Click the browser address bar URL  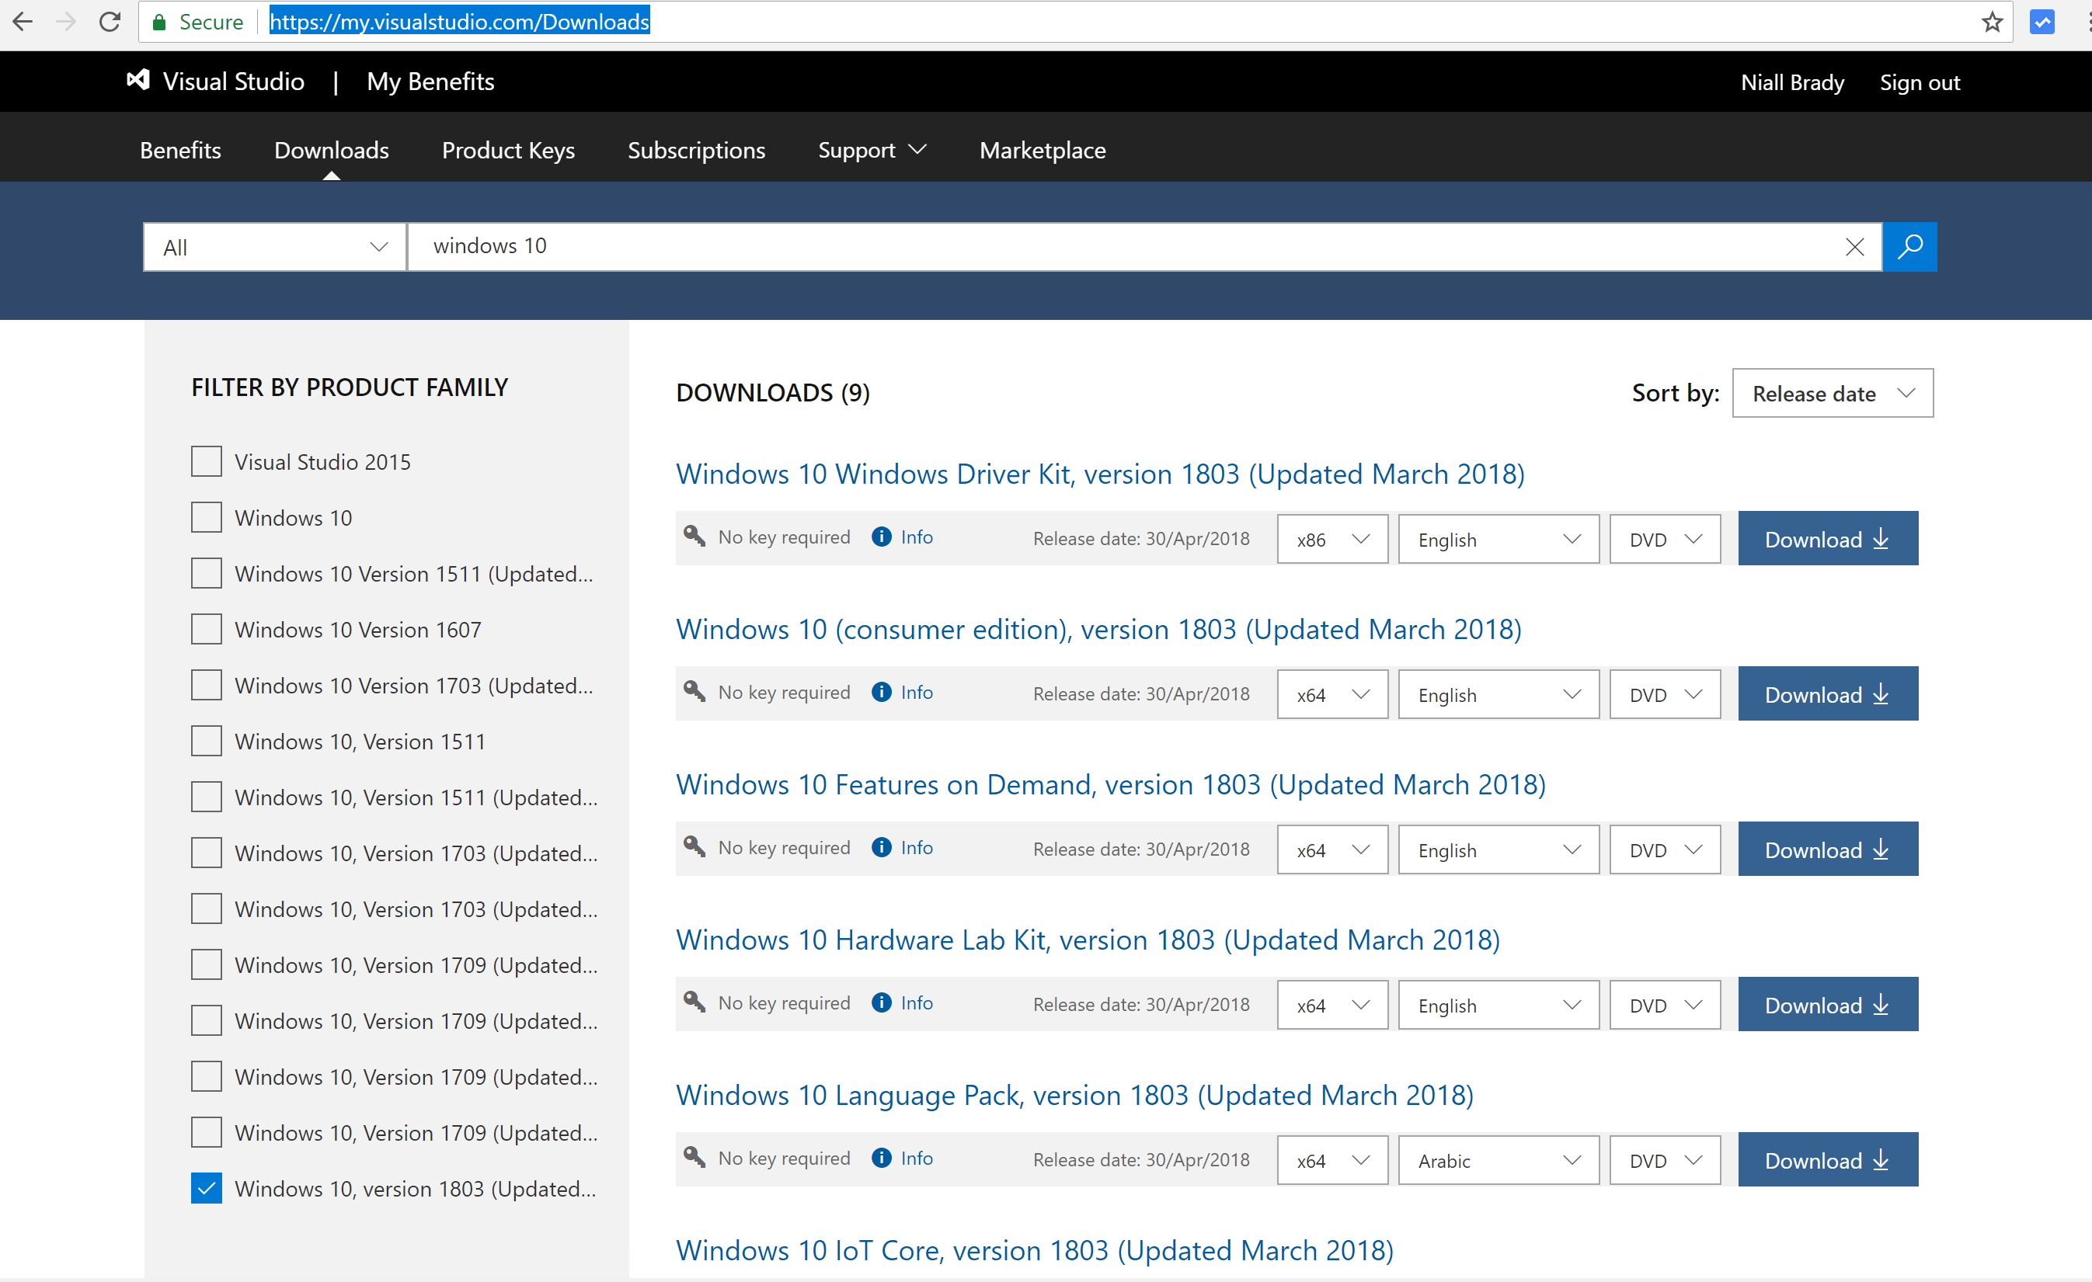pyautogui.click(x=459, y=21)
